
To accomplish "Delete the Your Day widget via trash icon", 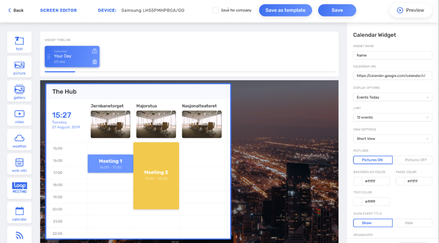I will (94, 61).
